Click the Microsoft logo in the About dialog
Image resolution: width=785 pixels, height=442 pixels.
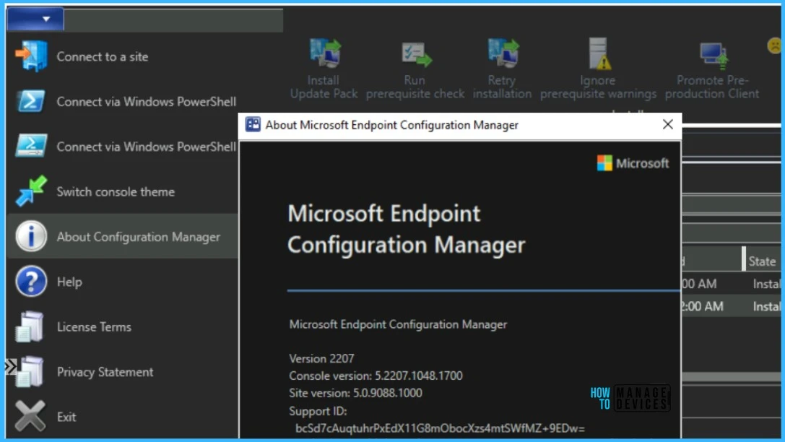click(633, 163)
